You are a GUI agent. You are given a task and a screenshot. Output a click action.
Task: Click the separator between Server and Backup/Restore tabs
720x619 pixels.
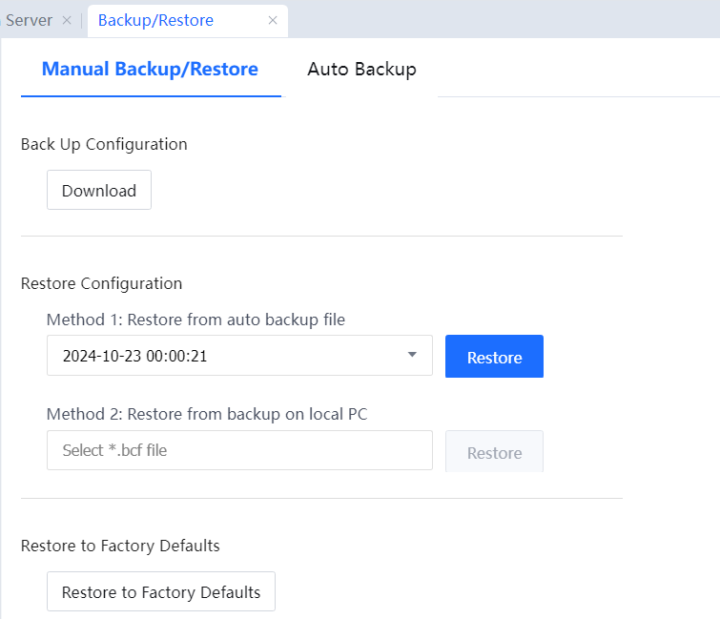point(81,20)
